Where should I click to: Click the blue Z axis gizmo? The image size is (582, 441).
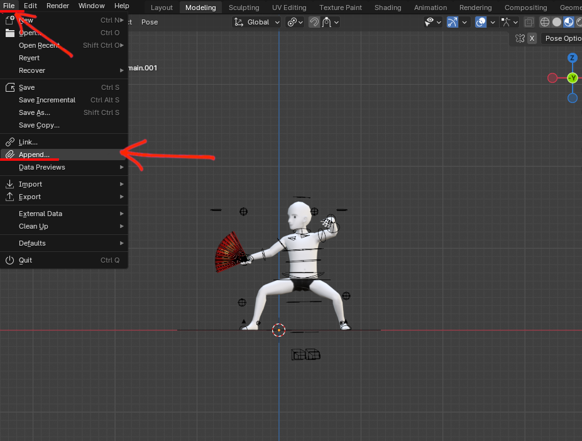click(572, 58)
